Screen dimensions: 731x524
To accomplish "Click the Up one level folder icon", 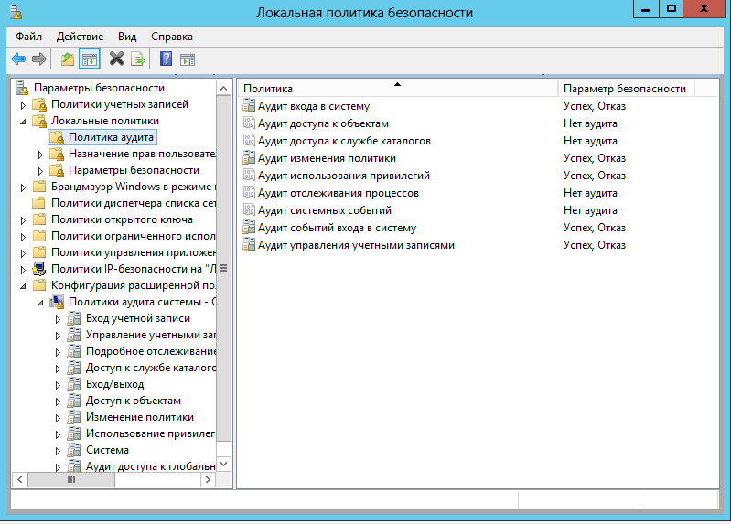I will click(x=68, y=59).
